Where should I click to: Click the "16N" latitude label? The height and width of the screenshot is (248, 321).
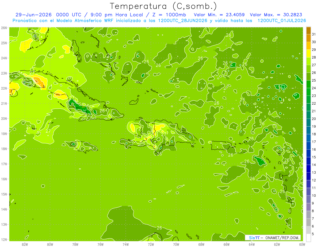coord(4,179)
